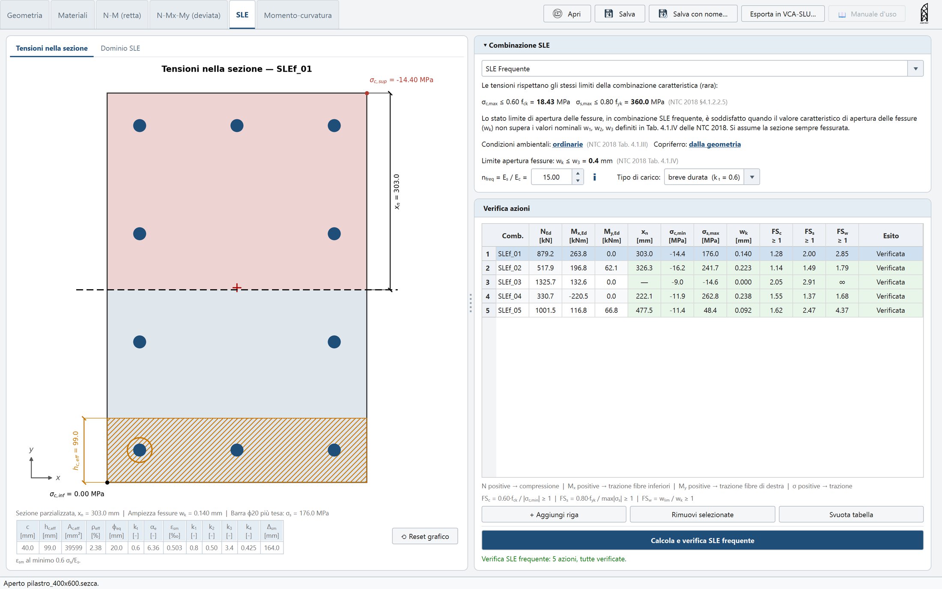This screenshot has height=589, width=942.
Task: Open the Momento-curvatura tab
Action: (298, 15)
